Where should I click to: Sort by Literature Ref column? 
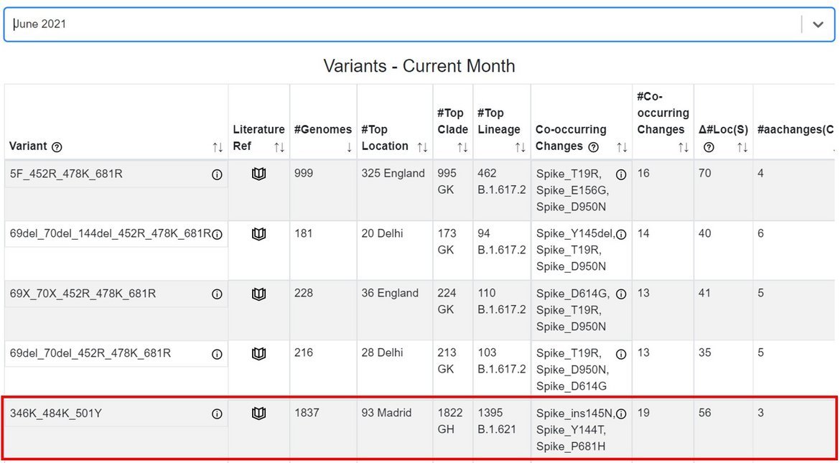pos(279,147)
